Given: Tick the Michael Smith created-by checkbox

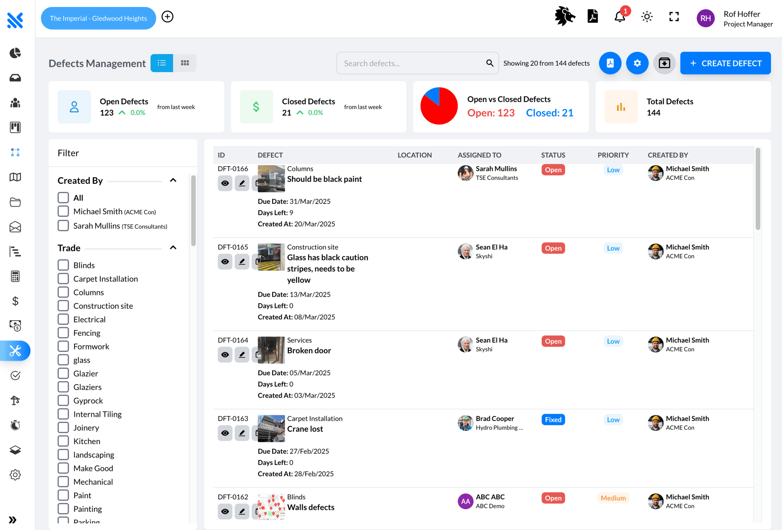Looking at the screenshot, I should click(x=63, y=212).
